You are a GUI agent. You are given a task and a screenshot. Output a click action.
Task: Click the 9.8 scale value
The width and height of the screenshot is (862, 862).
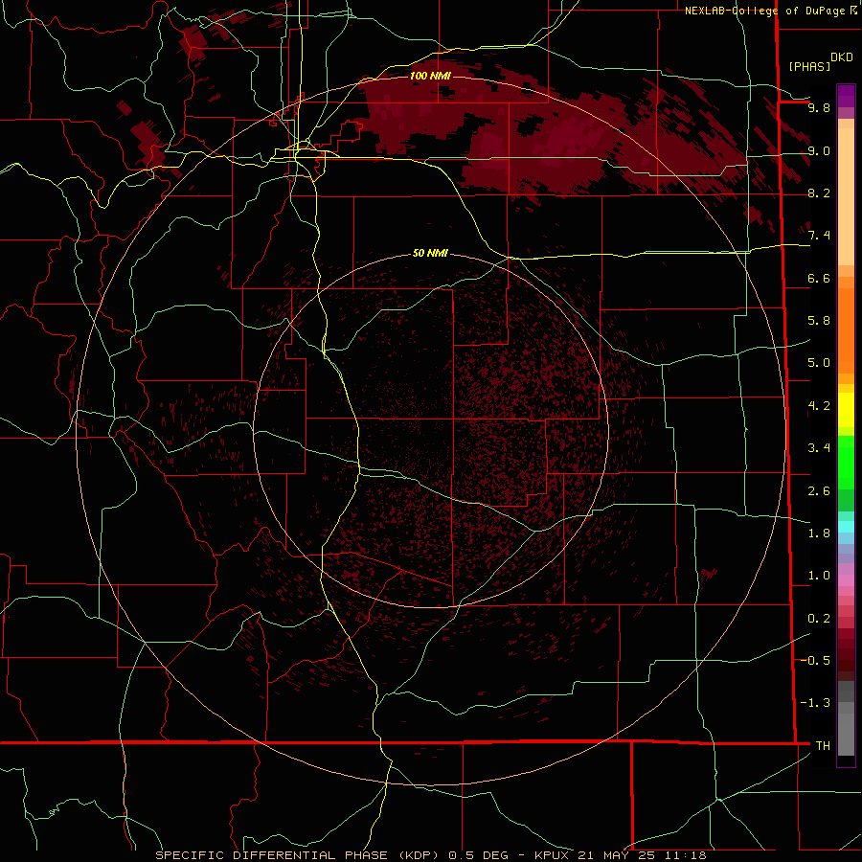tap(819, 107)
